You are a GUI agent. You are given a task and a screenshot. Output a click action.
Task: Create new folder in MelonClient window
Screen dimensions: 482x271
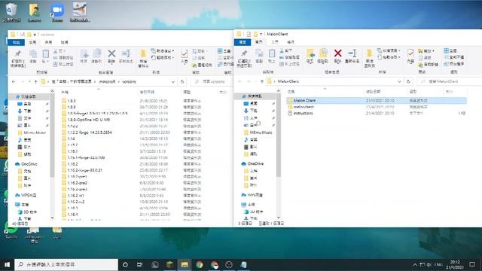[x=370, y=59]
